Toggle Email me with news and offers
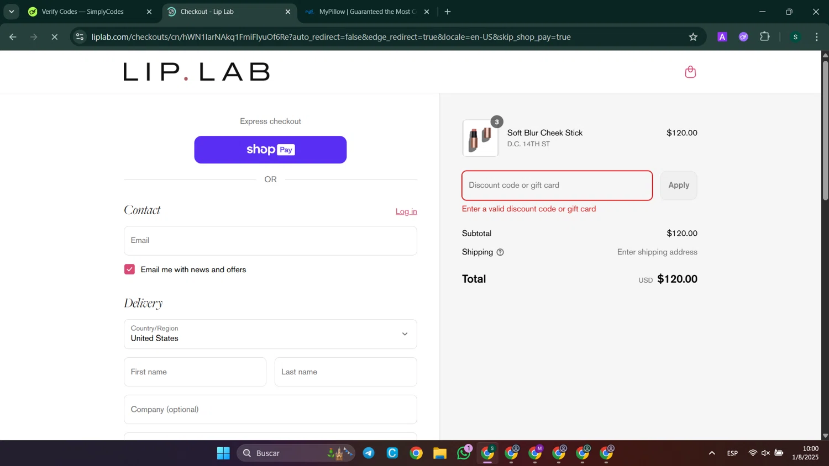The width and height of the screenshot is (829, 466). [x=129, y=269]
